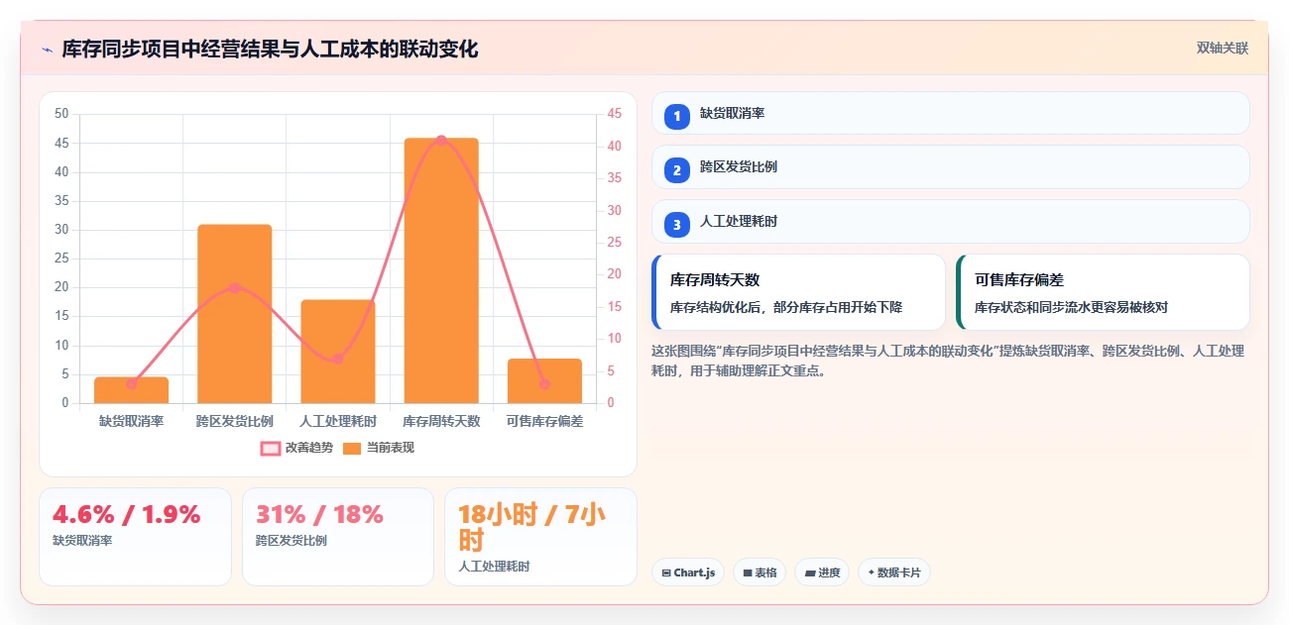Select the 表格 tag

click(760, 573)
